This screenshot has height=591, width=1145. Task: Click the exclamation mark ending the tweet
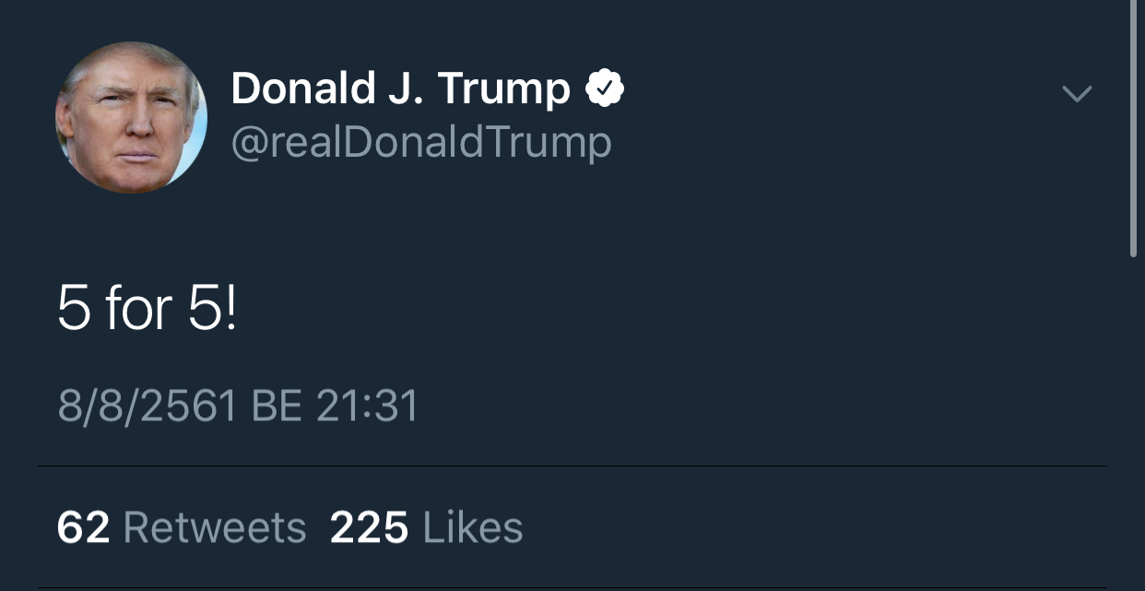pos(230,308)
